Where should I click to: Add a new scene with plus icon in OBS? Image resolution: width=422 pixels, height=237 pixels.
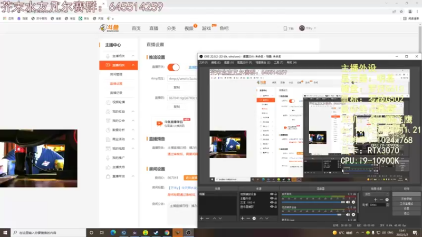click(202, 219)
